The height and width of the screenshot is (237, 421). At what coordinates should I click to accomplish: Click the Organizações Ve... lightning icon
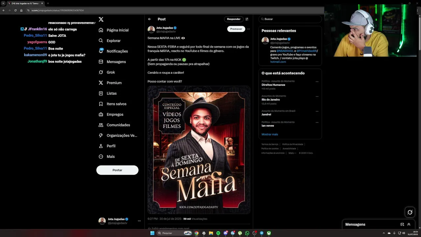point(101,135)
